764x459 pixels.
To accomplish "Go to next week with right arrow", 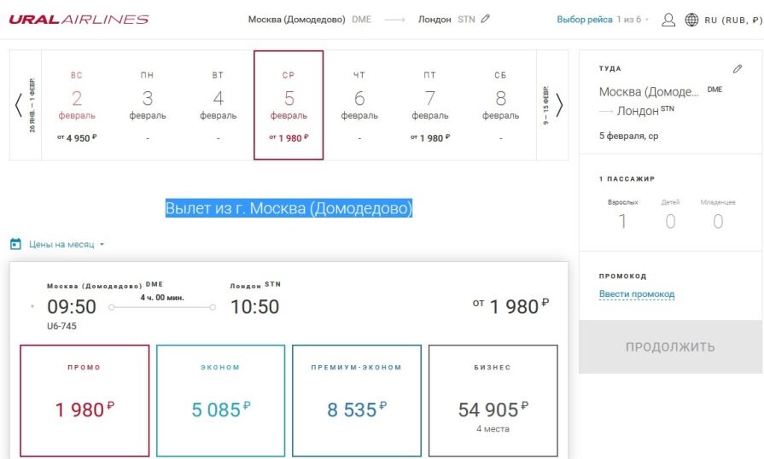I will 559,105.
